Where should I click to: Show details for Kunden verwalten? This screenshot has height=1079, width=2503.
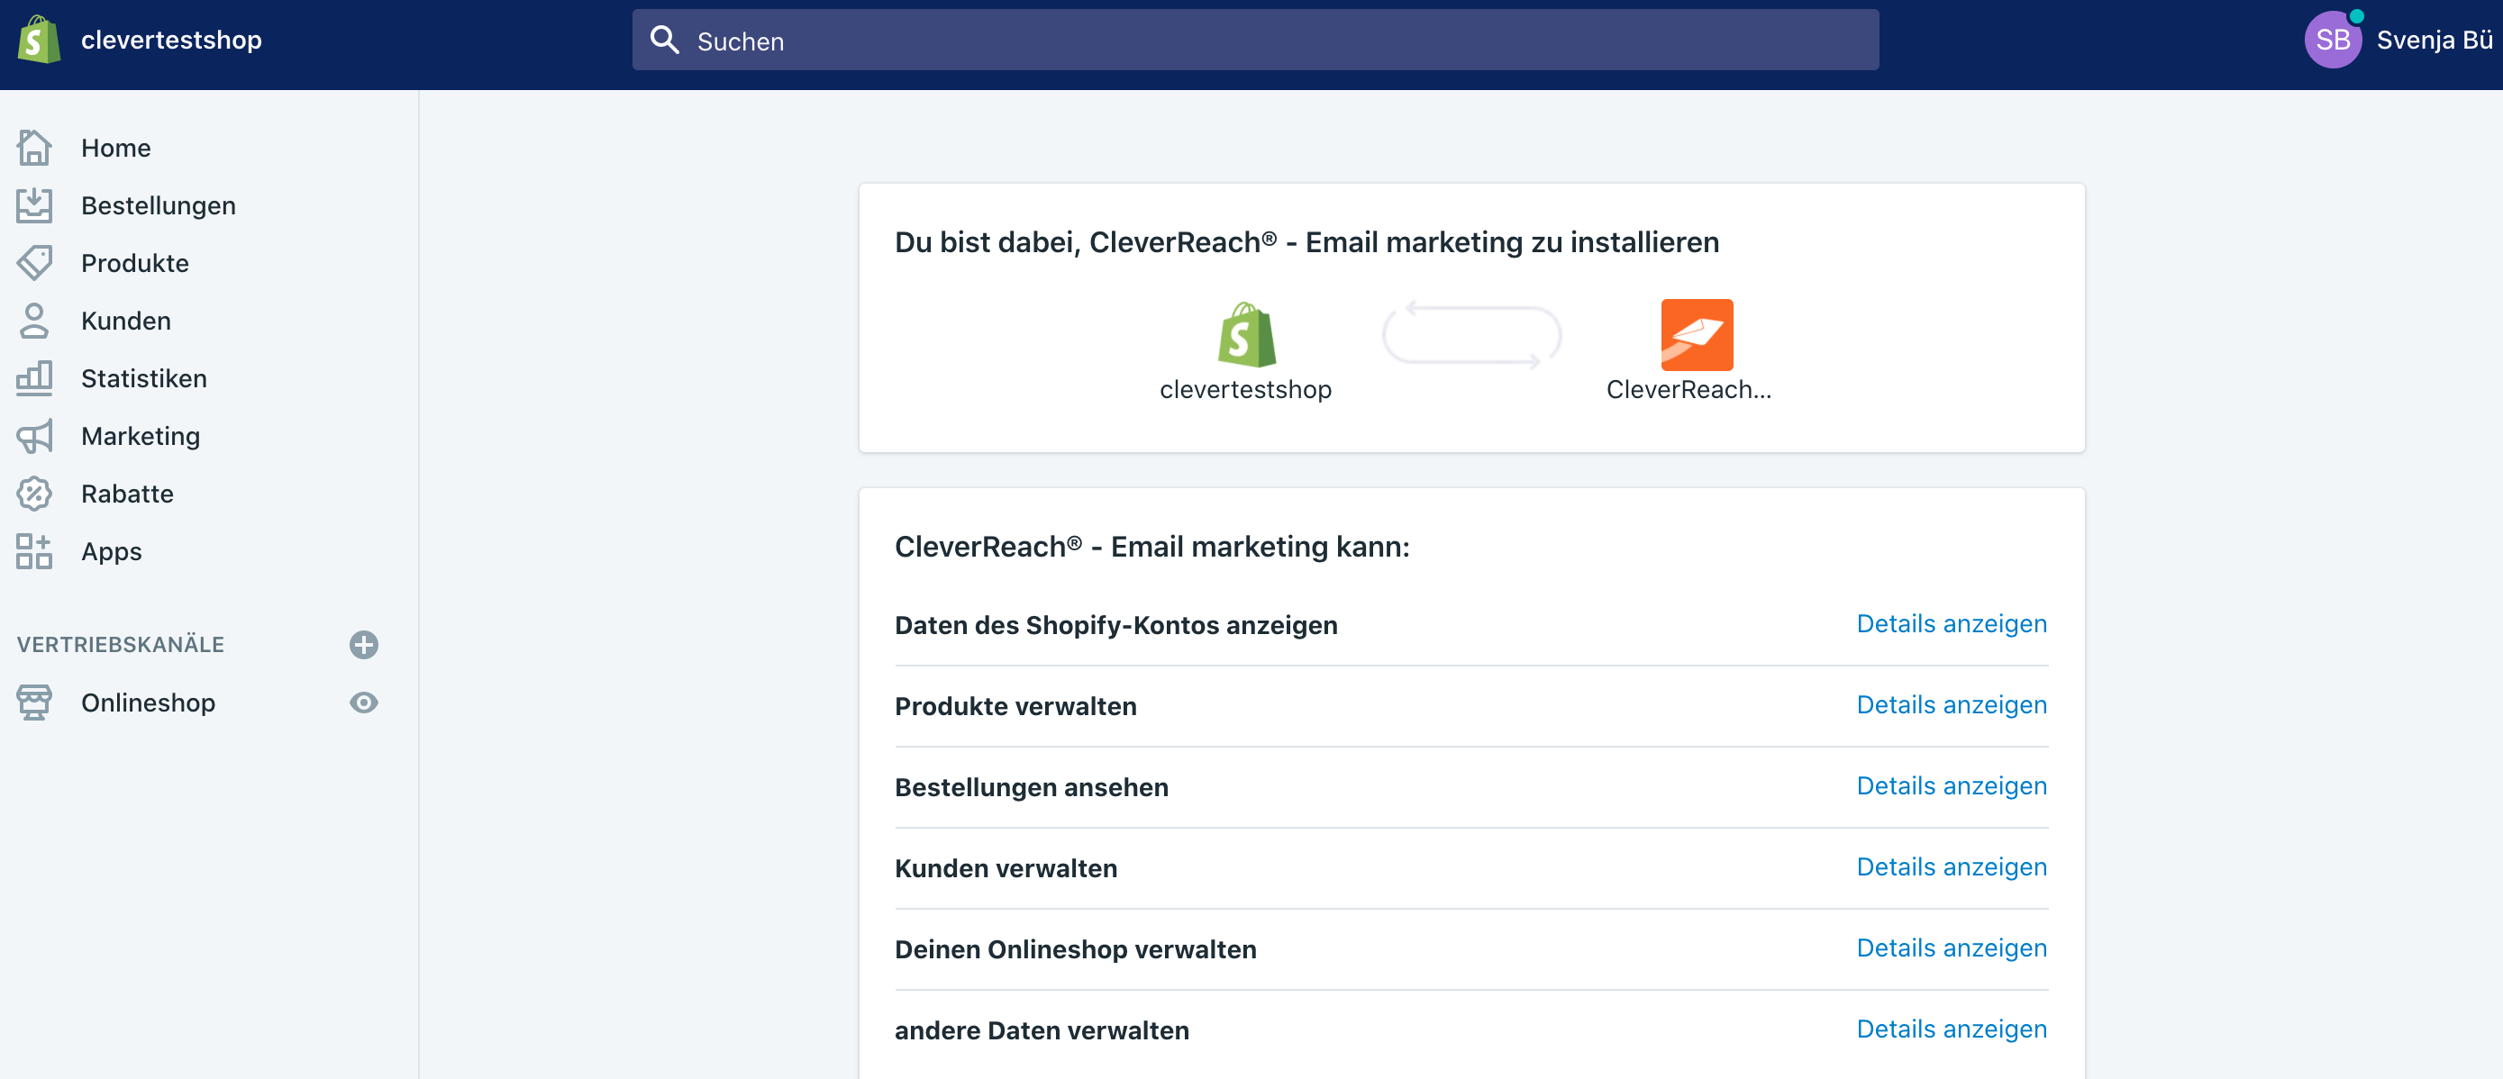(x=1951, y=866)
